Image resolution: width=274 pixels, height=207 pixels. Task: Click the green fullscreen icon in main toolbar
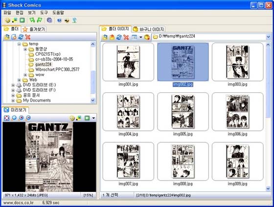(22, 20)
